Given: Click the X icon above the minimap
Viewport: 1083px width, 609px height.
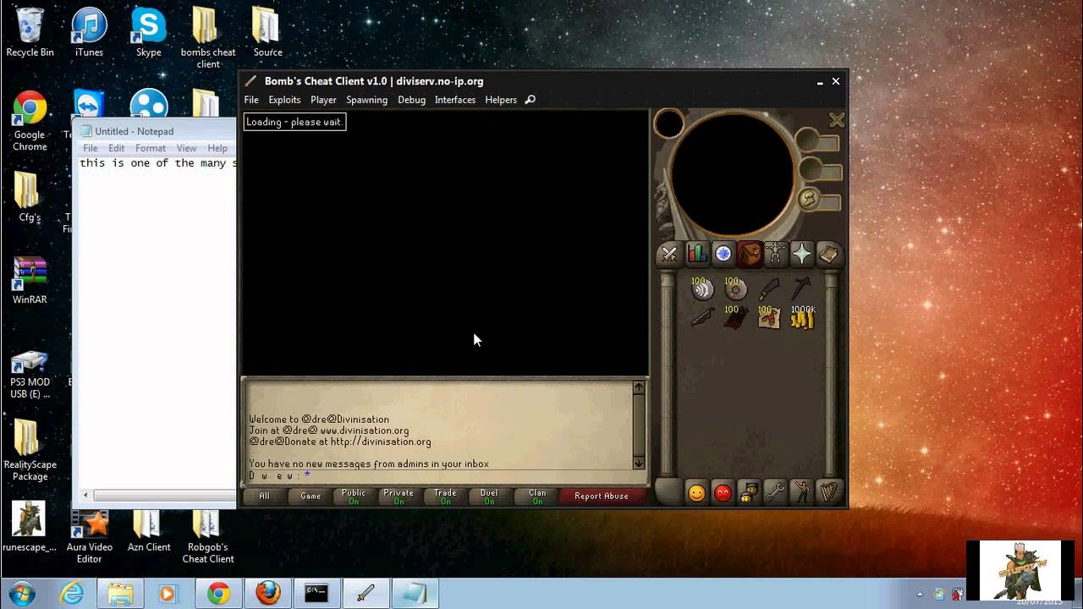Looking at the screenshot, I should [x=837, y=120].
